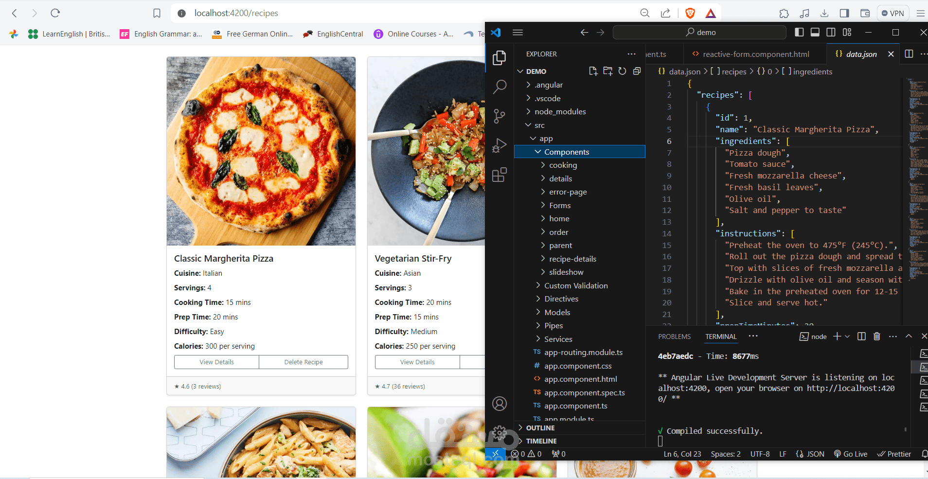Switch to the PROBLEMS panel tab
The height and width of the screenshot is (479, 928).
pyautogui.click(x=674, y=337)
